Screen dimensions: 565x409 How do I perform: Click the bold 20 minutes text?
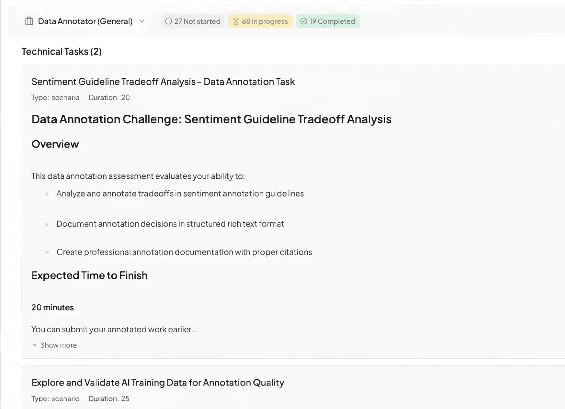[53, 307]
